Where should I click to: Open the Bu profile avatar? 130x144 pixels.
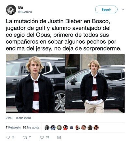(x=11, y=10)
